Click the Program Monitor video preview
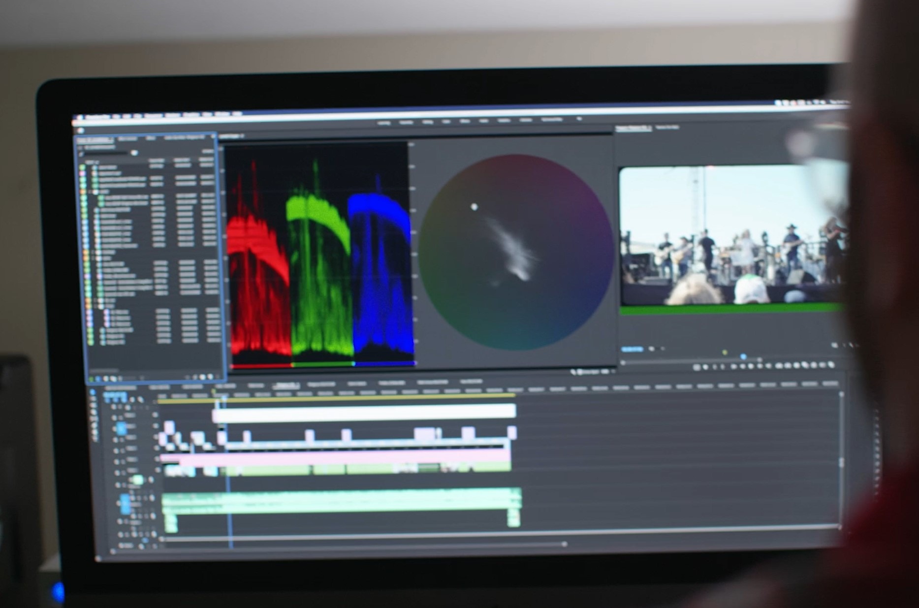Image resolution: width=919 pixels, height=608 pixels. 731,236
